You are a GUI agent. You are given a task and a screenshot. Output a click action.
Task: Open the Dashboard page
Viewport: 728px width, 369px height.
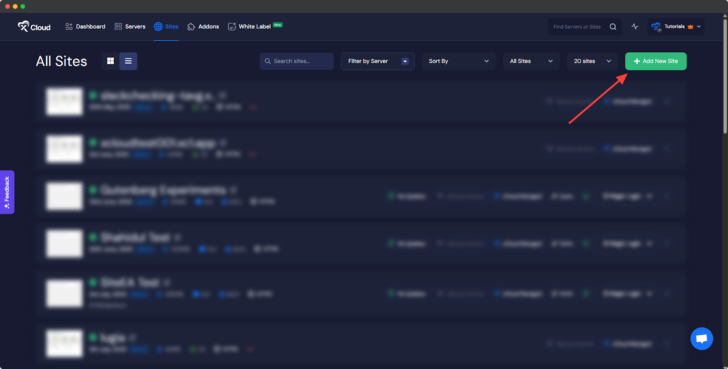point(86,26)
